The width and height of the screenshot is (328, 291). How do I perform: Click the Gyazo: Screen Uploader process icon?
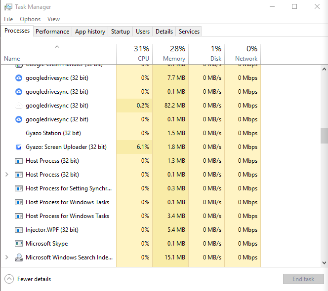(19, 147)
